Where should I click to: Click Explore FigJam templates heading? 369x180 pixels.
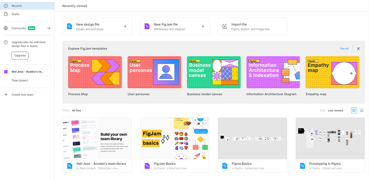pos(88,49)
